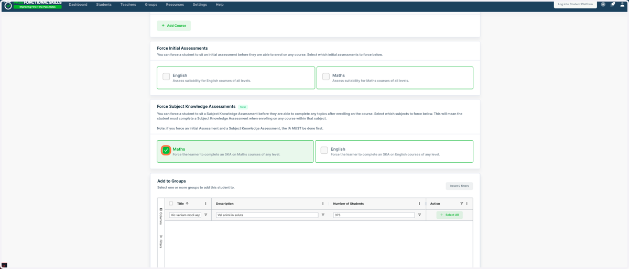Click the Force Subject Knowledge Assessments heading
The height and width of the screenshot is (269, 629).
tap(196, 106)
